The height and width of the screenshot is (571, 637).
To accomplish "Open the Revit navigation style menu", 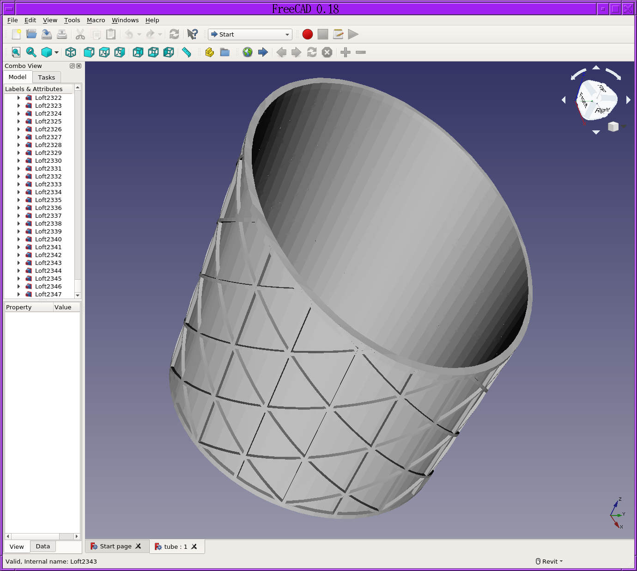I will click(549, 561).
